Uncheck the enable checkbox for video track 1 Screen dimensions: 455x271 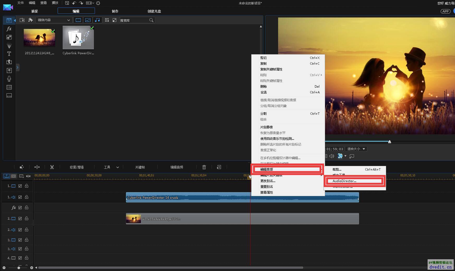(20, 186)
